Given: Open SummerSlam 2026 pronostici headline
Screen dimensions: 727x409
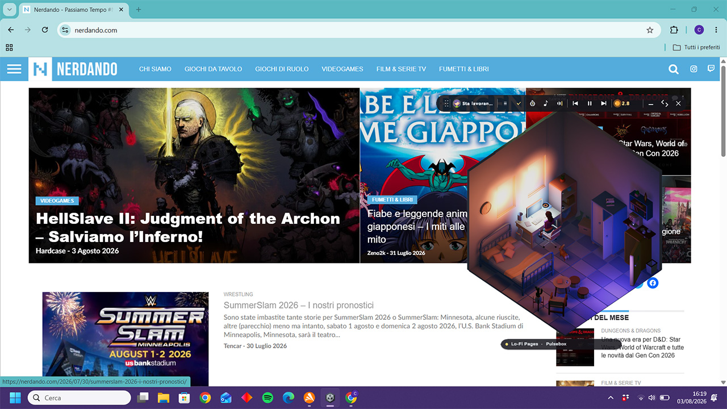Looking at the screenshot, I should (299, 305).
